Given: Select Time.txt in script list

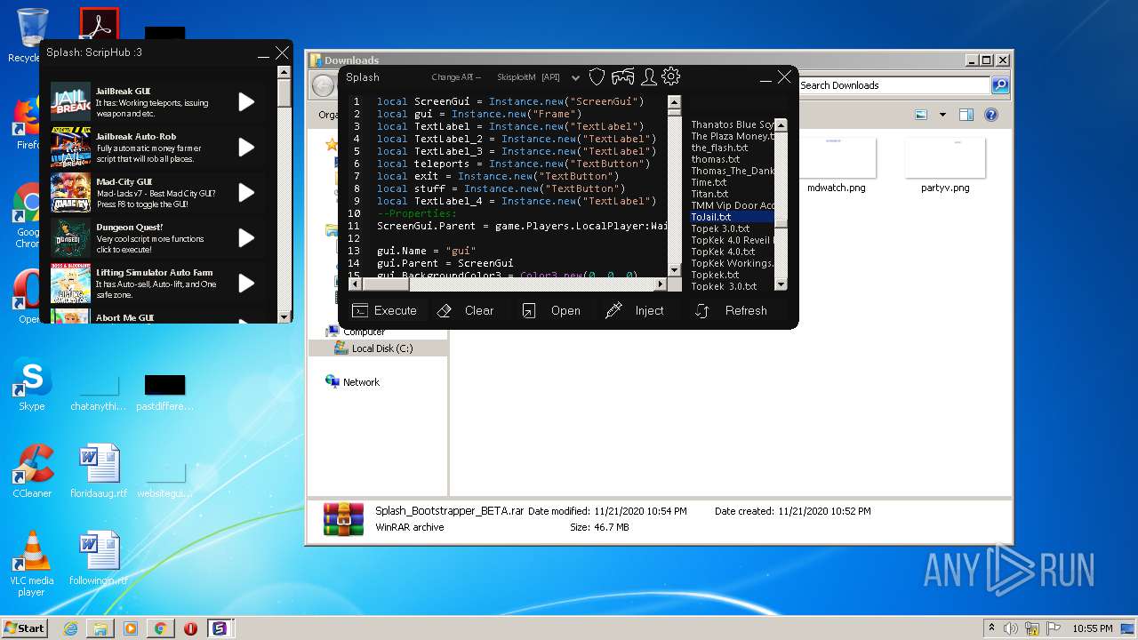Looking at the screenshot, I should click(709, 182).
